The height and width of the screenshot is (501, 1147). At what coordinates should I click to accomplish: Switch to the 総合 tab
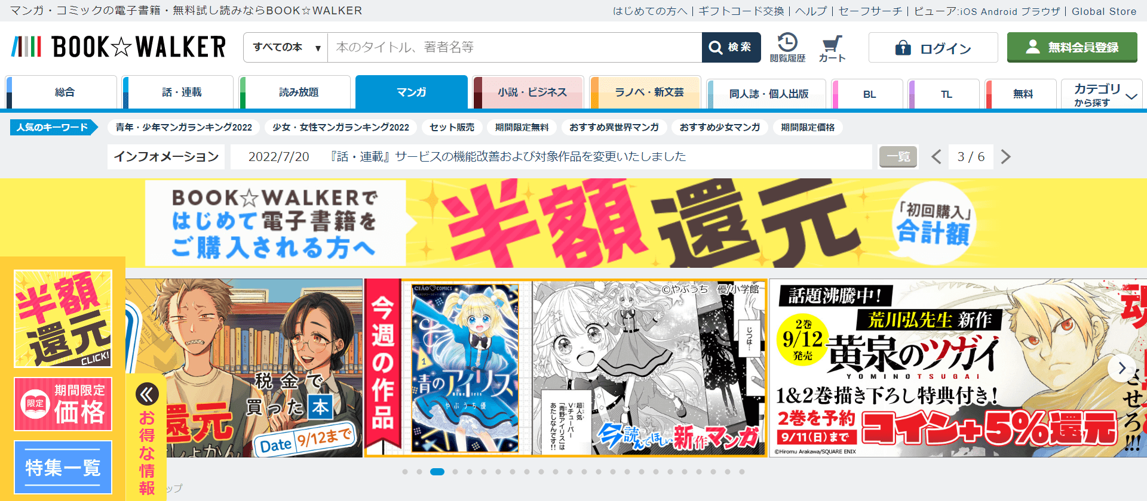click(x=62, y=92)
